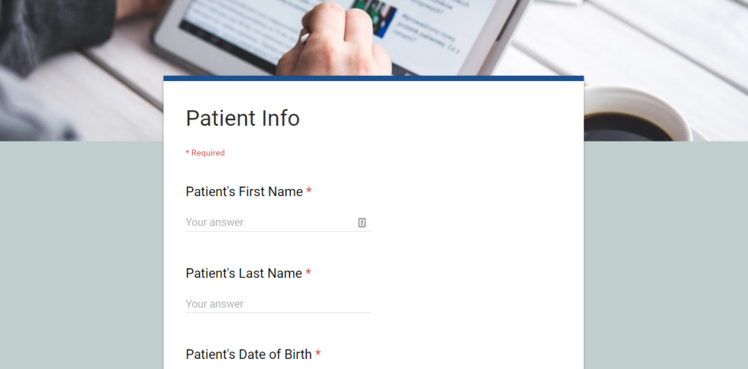Image resolution: width=748 pixels, height=369 pixels.
Task: Click the autofill contact icon in First Name field
Action: pyautogui.click(x=362, y=222)
